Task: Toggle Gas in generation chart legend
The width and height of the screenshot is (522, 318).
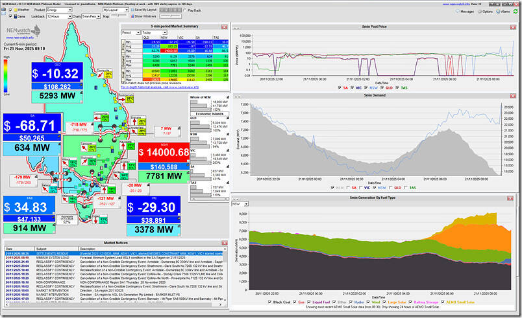Action: point(295,302)
